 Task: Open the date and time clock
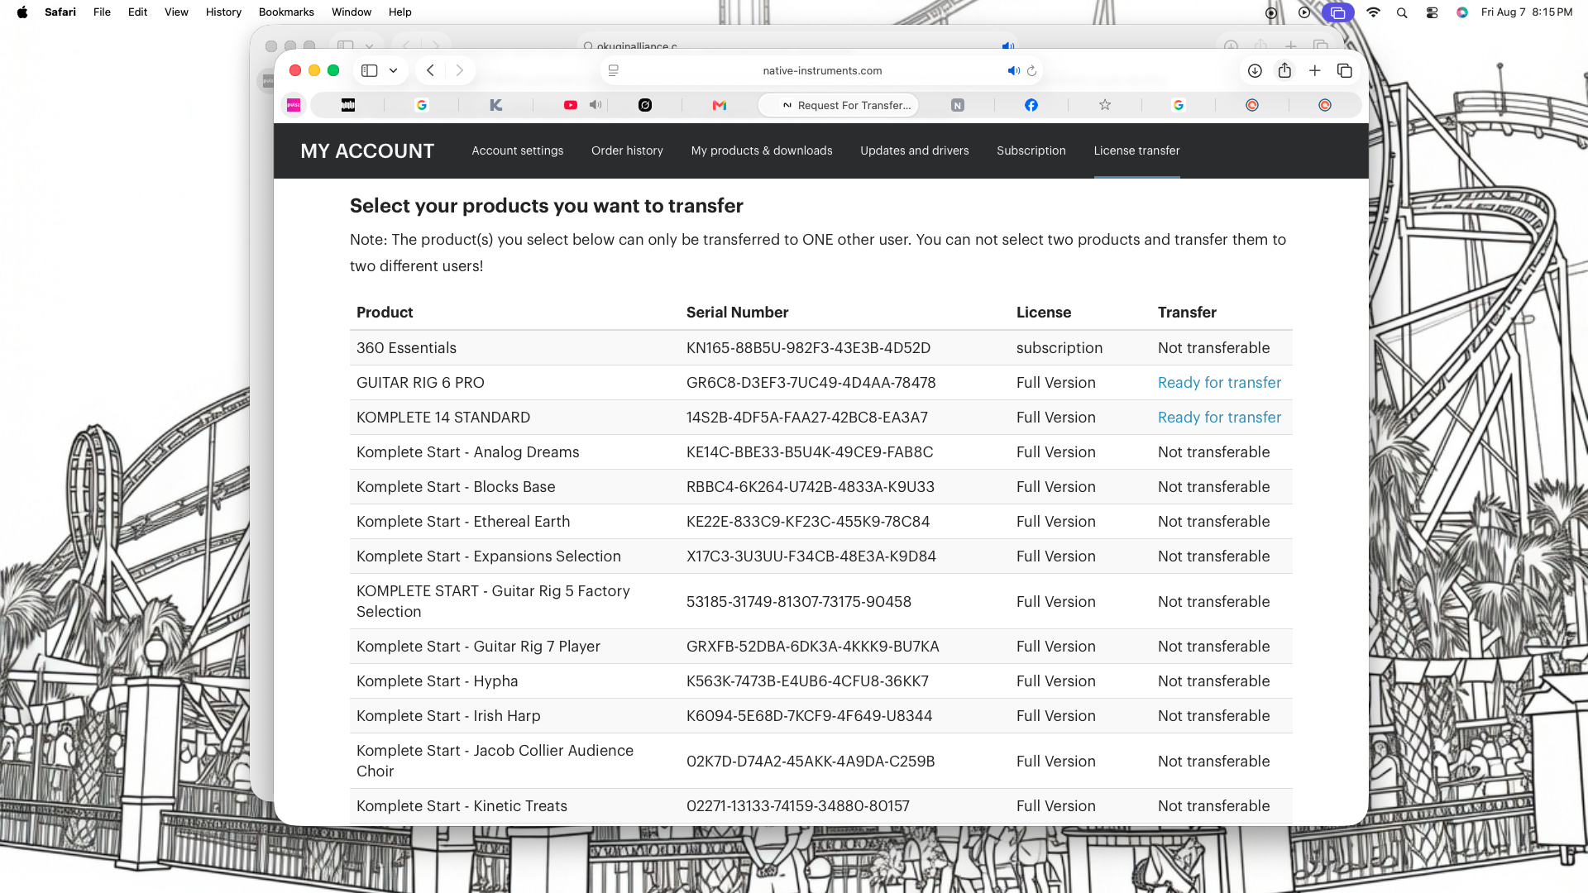click(1527, 12)
